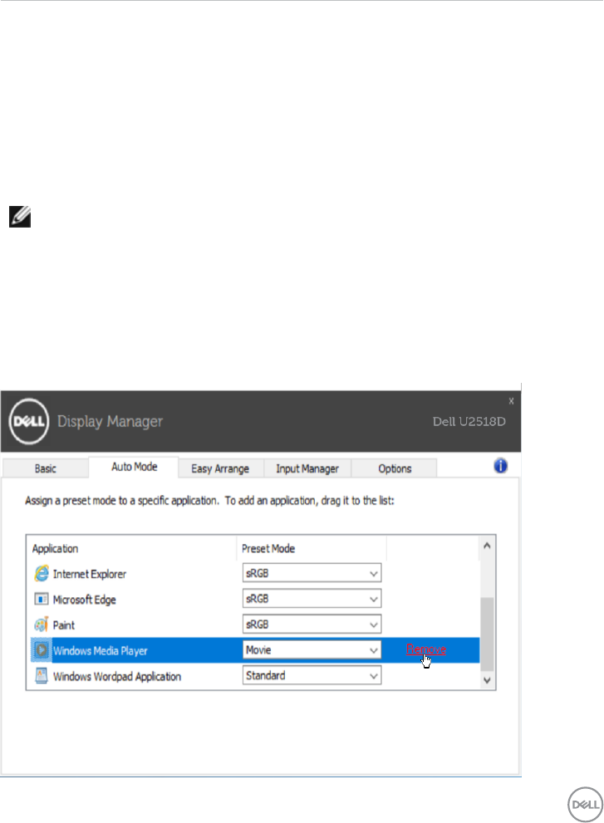The height and width of the screenshot is (823, 604).
Task: Click the Preset Mode column header
Action: pyautogui.click(x=268, y=548)
